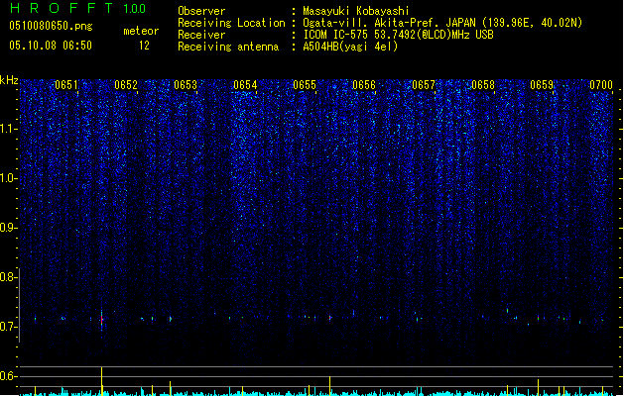Click the tallest yellow peak in bottom graph
Viewport: 624px width, 396px height.
101,381
